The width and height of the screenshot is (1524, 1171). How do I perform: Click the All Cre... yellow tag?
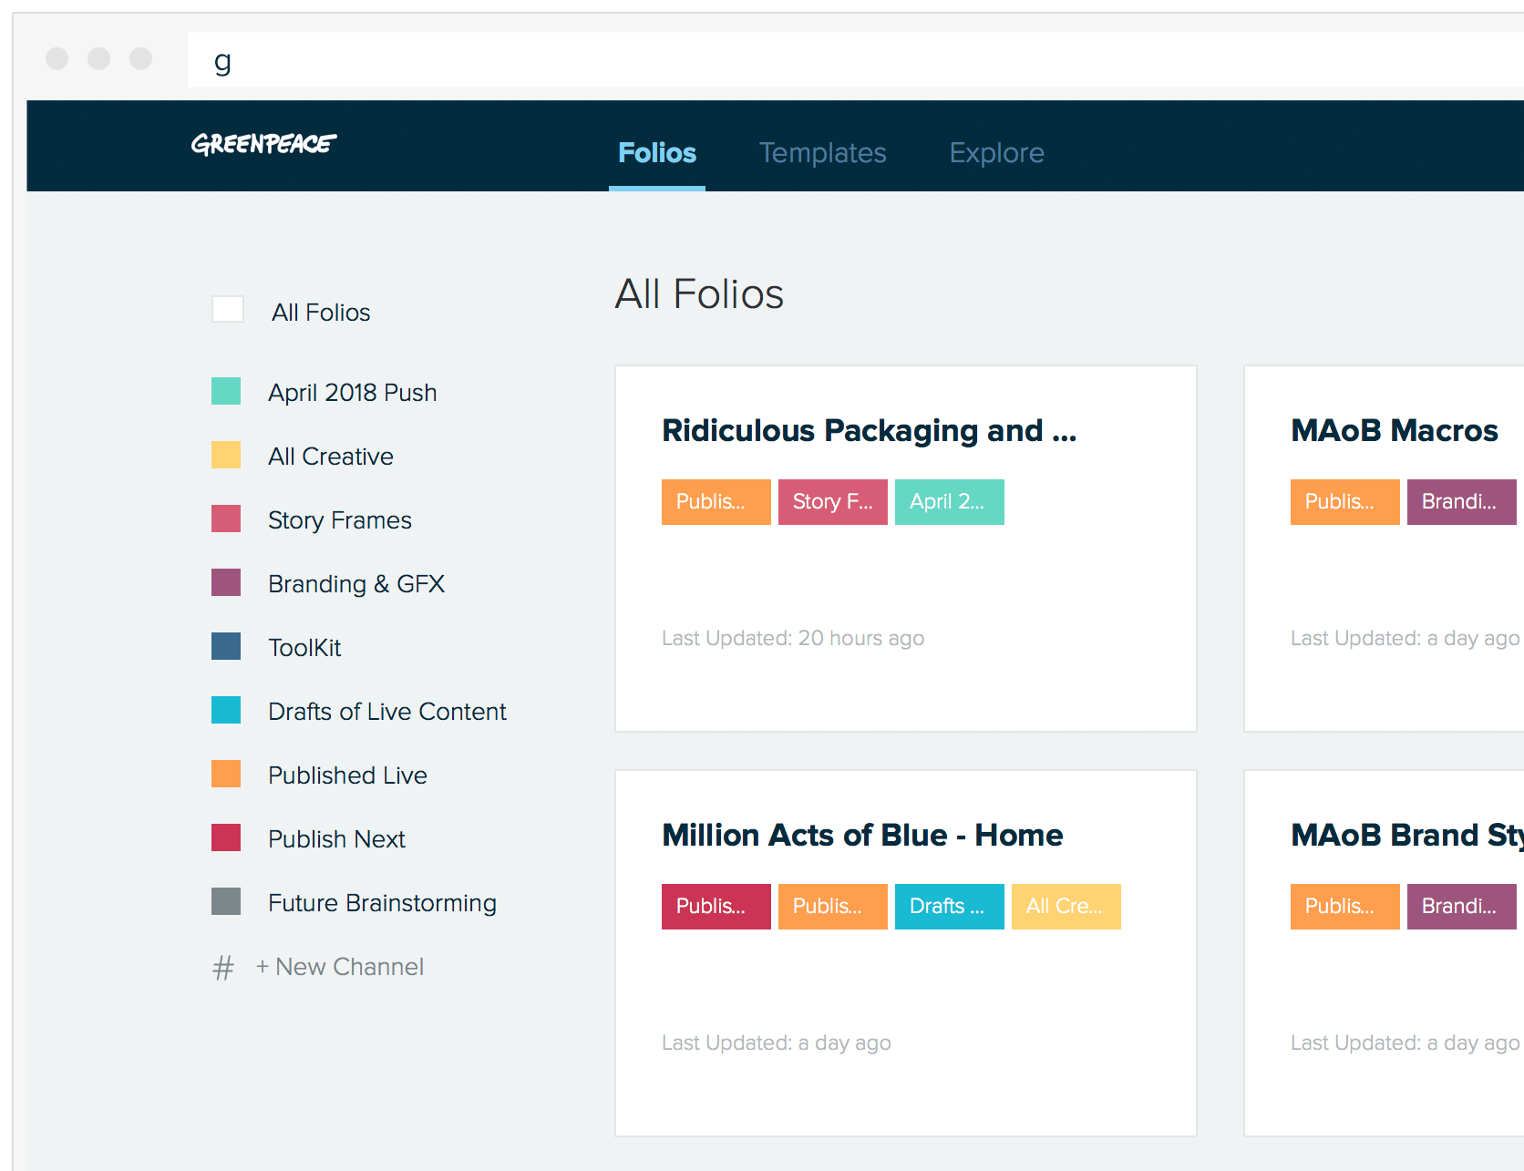pyautogui.click(x=1066, y=907)
